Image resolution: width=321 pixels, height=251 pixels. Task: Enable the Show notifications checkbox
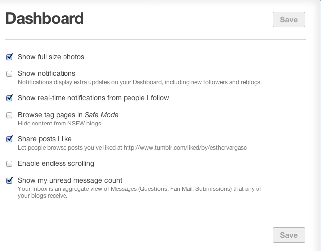(9, 74)
